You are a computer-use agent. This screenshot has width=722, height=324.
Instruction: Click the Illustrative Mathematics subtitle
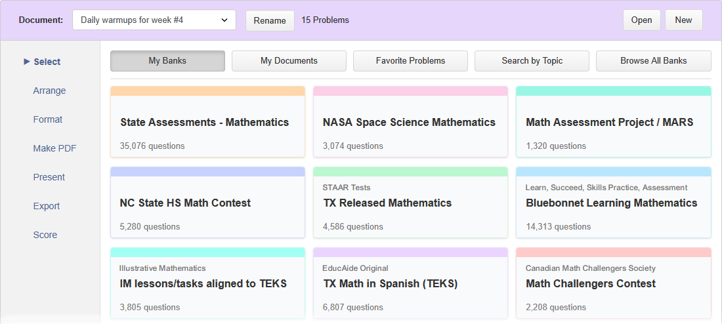[163, 268]
